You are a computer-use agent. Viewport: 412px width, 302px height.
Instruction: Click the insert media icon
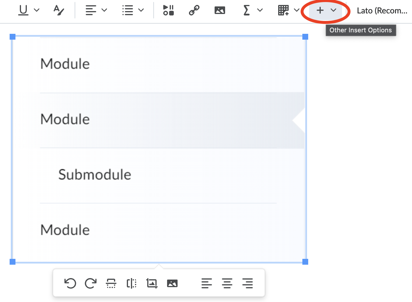point(168,10)
